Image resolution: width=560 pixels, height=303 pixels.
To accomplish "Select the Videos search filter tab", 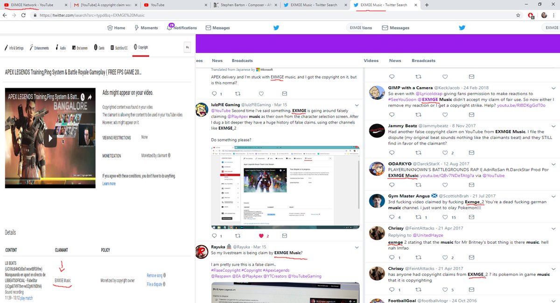I will [371, 61].
